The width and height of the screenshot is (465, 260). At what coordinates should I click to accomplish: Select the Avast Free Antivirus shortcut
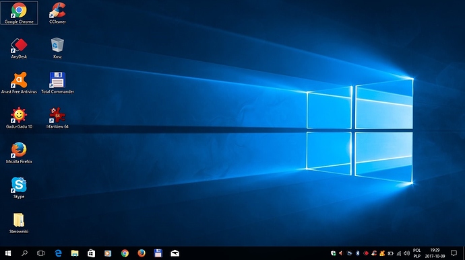pyautogui.click(x=19, y=83)
